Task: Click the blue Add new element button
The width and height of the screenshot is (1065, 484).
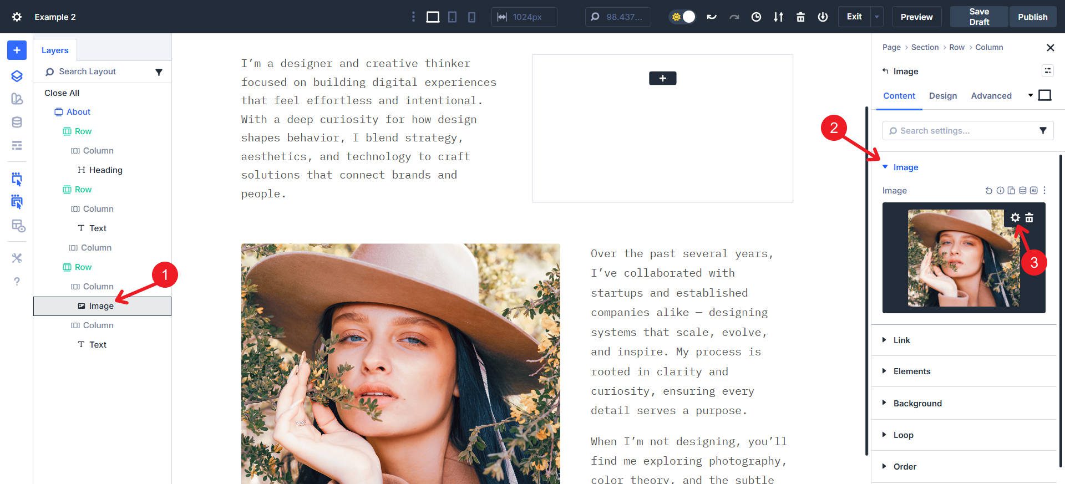Action: point(17,50)
